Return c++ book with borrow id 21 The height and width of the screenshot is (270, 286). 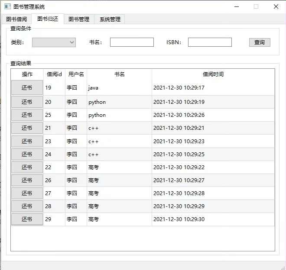(x=27, y=128)
